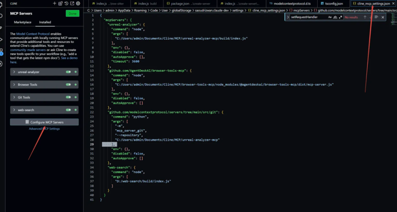Click "command": "python" on line 23
The width and height of the screenshot is (397, 212).
(x=130, y=117)
